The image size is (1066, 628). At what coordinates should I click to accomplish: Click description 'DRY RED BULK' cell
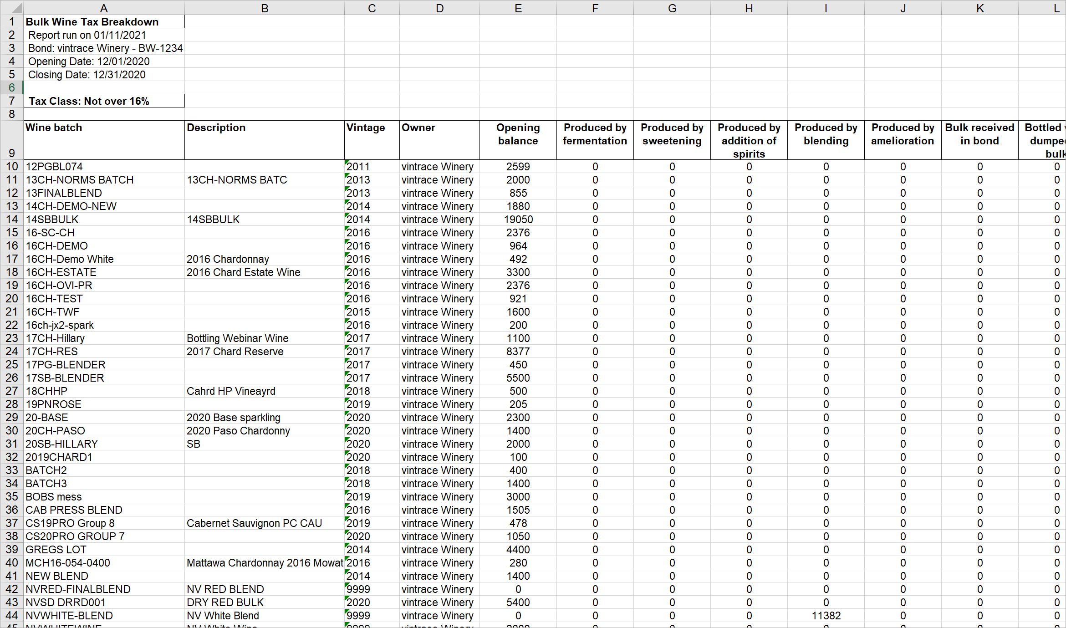coord(265,602)
